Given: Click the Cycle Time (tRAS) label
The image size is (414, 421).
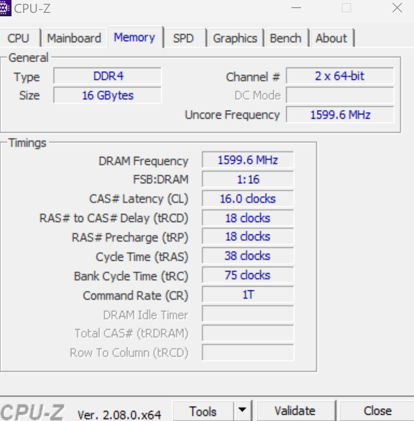Looking at the screenshot, I should 142,257.
